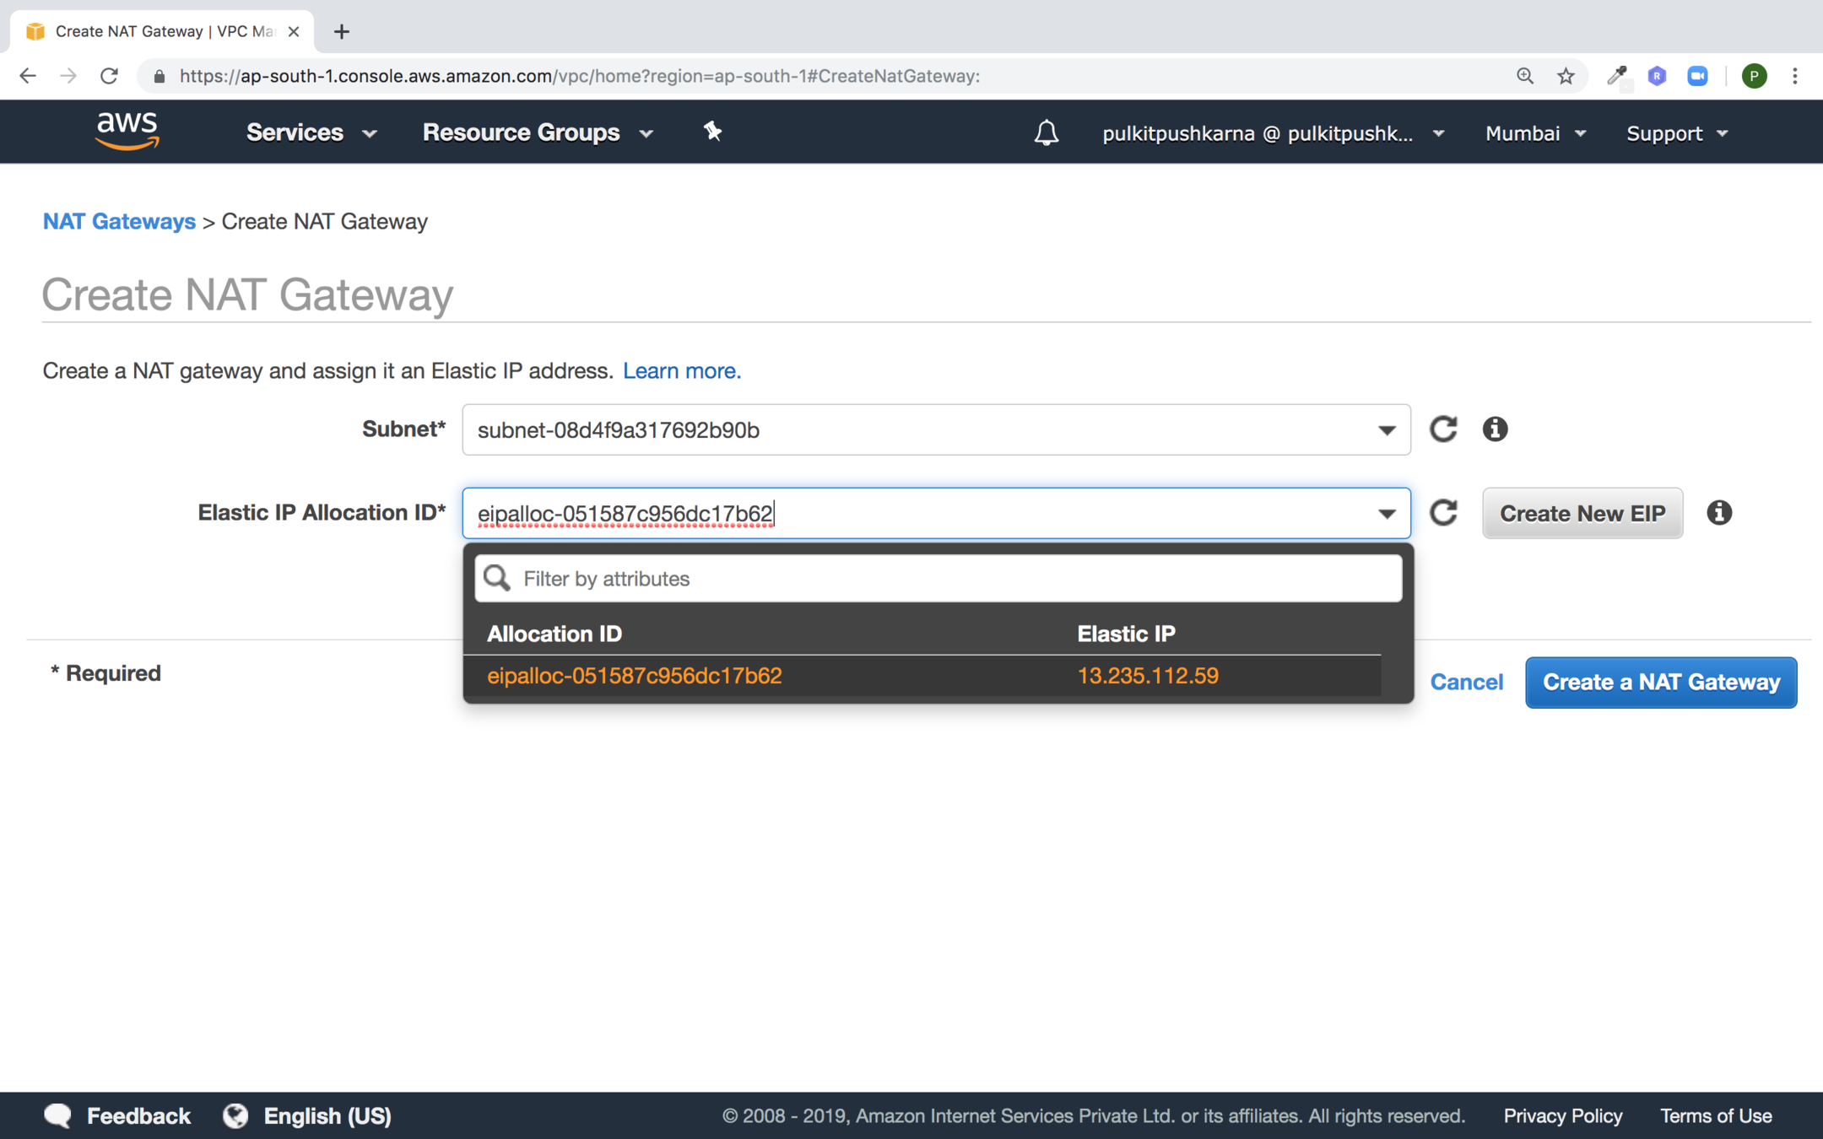Show info for the Subnet field
This screenshot has width=1823, height=1139.
pos(1495,429)
